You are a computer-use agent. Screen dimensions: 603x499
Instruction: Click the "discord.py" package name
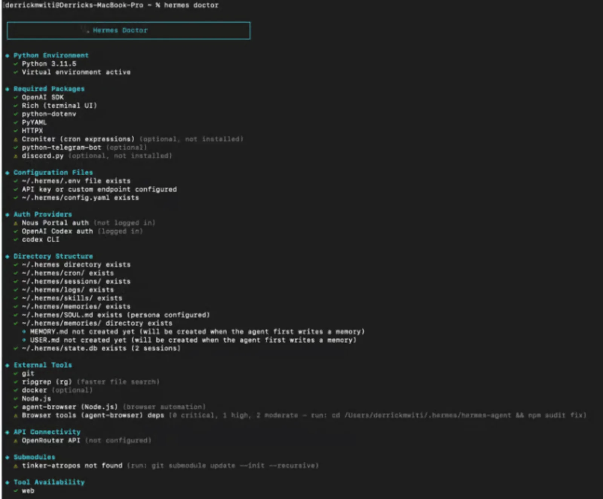coord(43,156)
